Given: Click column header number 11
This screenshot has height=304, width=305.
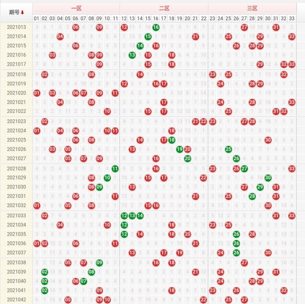Looking at the screenshot, I should 115,19.
